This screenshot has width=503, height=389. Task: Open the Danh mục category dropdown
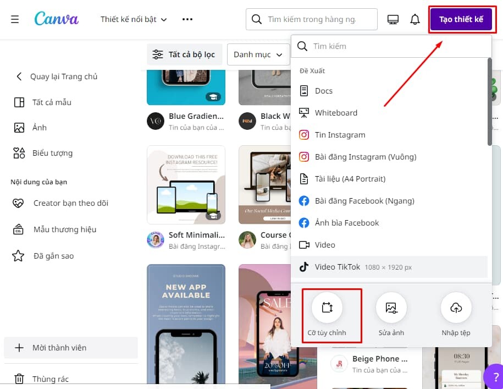coord(258,54)
